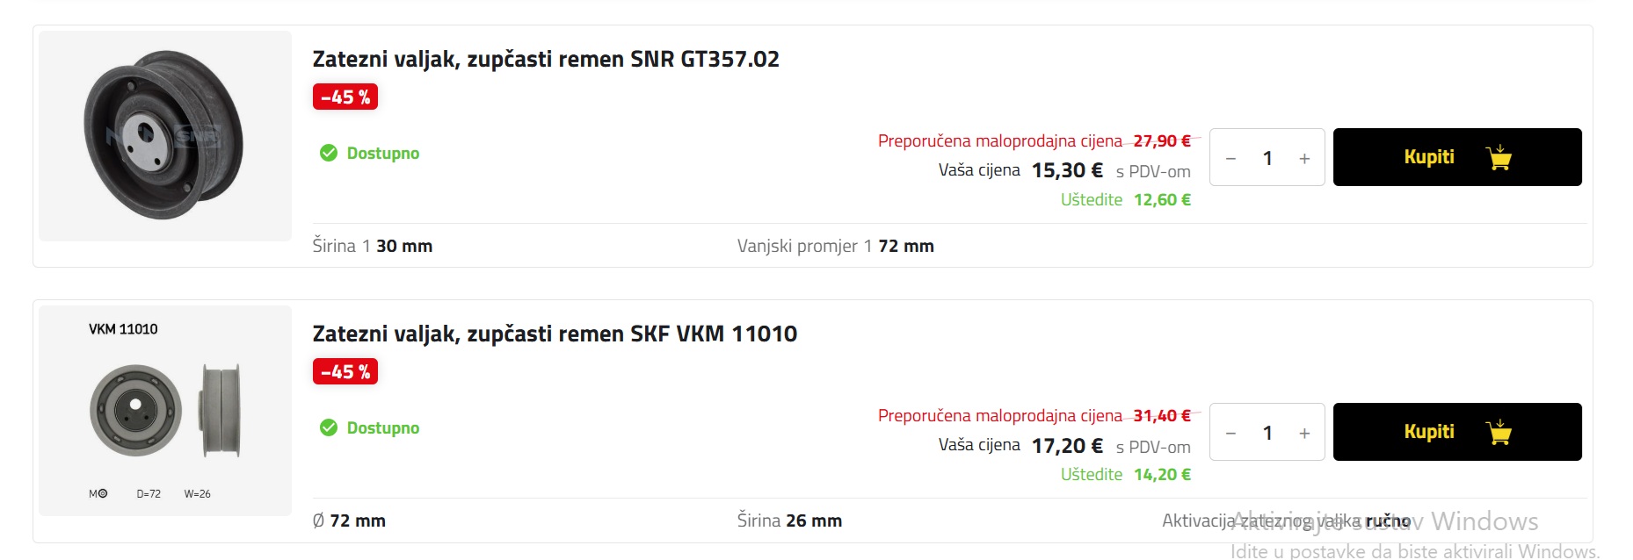Increase quantity of SNR GT357.02 with plus

[x=1304, y=158]
